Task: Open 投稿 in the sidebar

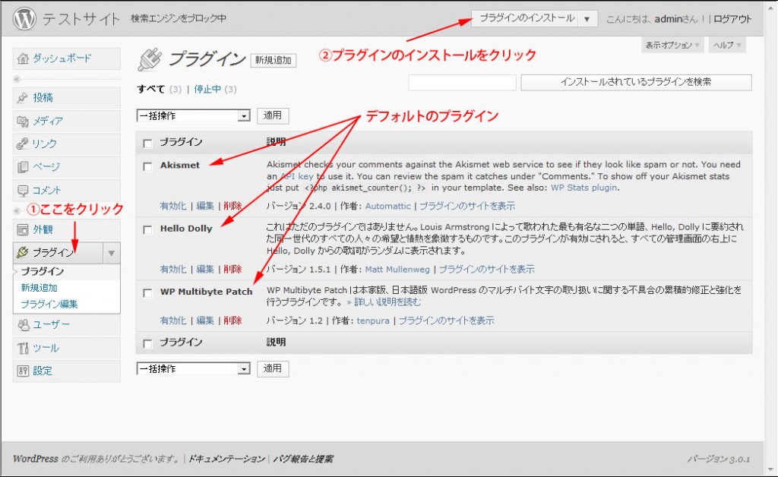Action: coord(43,98)
